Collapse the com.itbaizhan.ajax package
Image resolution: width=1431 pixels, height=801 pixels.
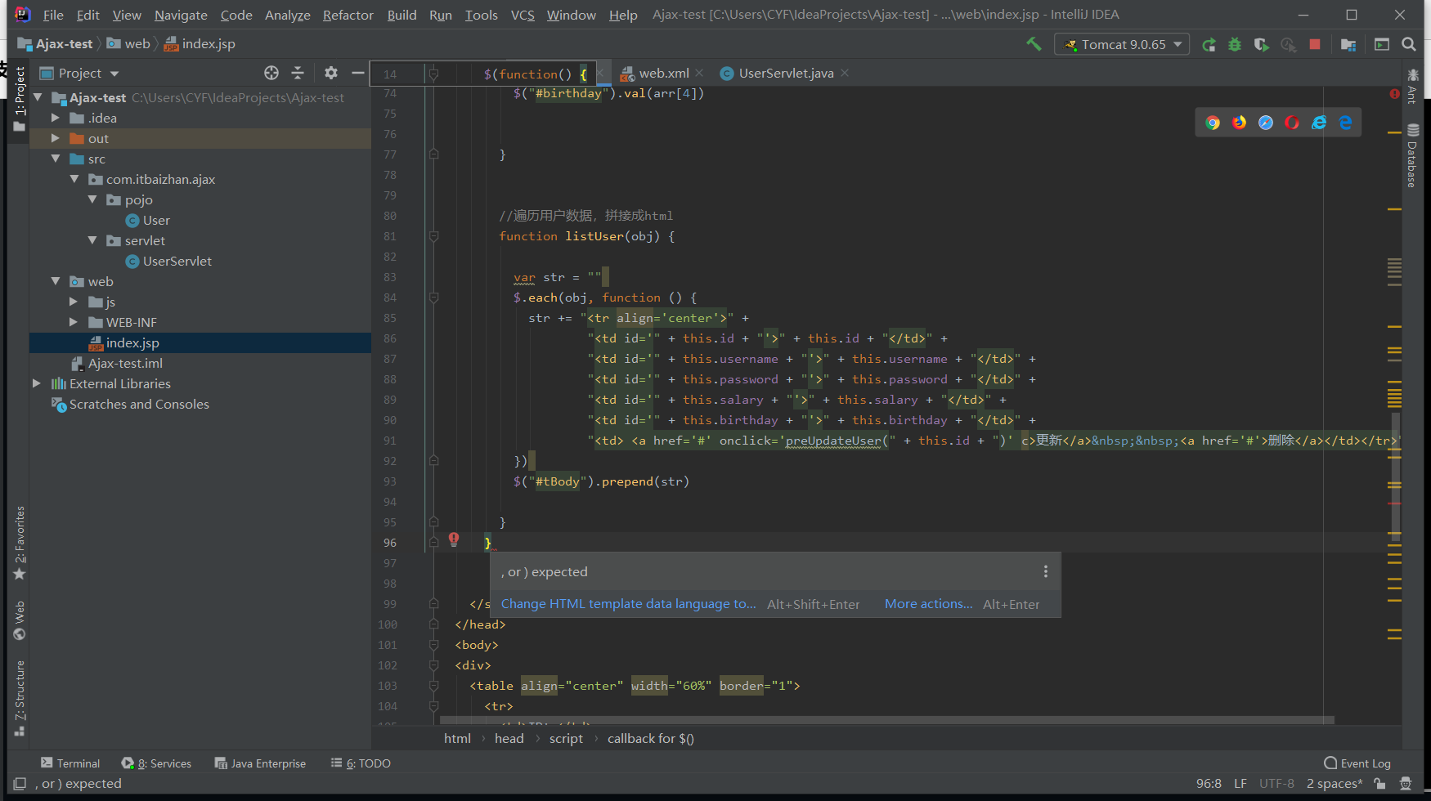pyautogui.click(x=74, y=179)
